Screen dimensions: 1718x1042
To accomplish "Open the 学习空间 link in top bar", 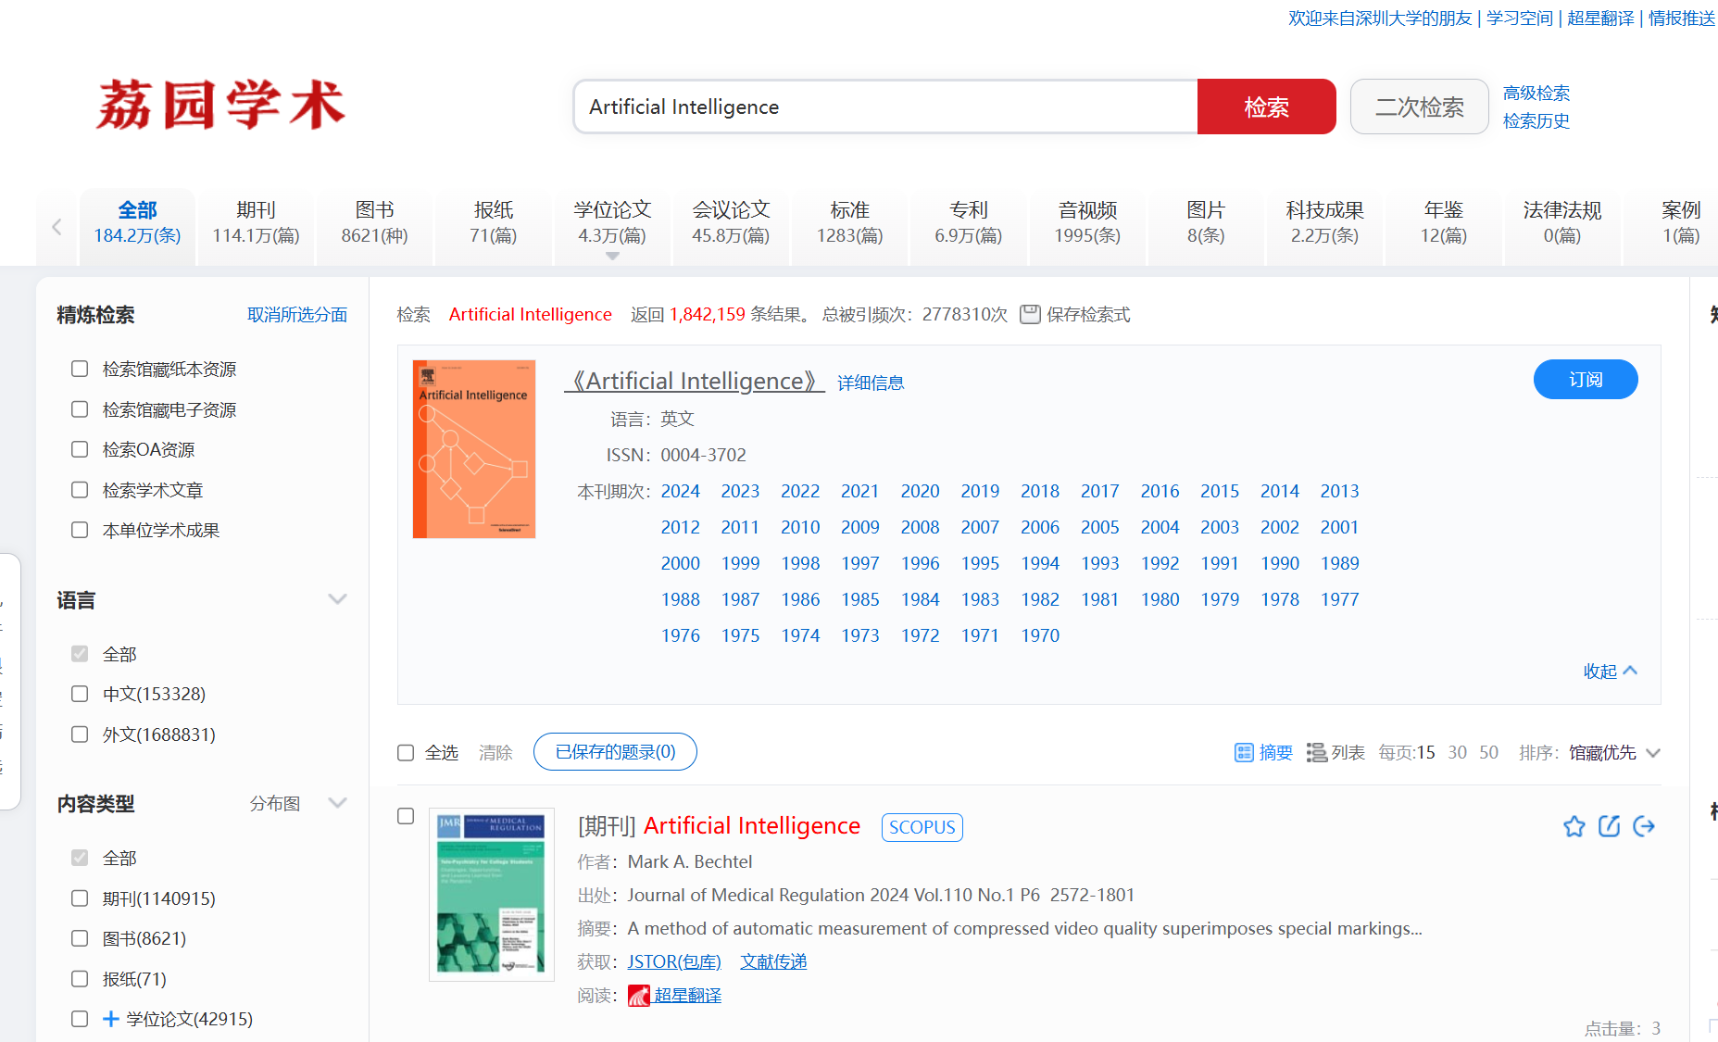I will [1519, 18].
